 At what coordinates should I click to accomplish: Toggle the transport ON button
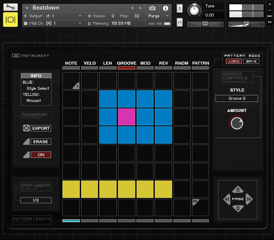coord(41,155)
